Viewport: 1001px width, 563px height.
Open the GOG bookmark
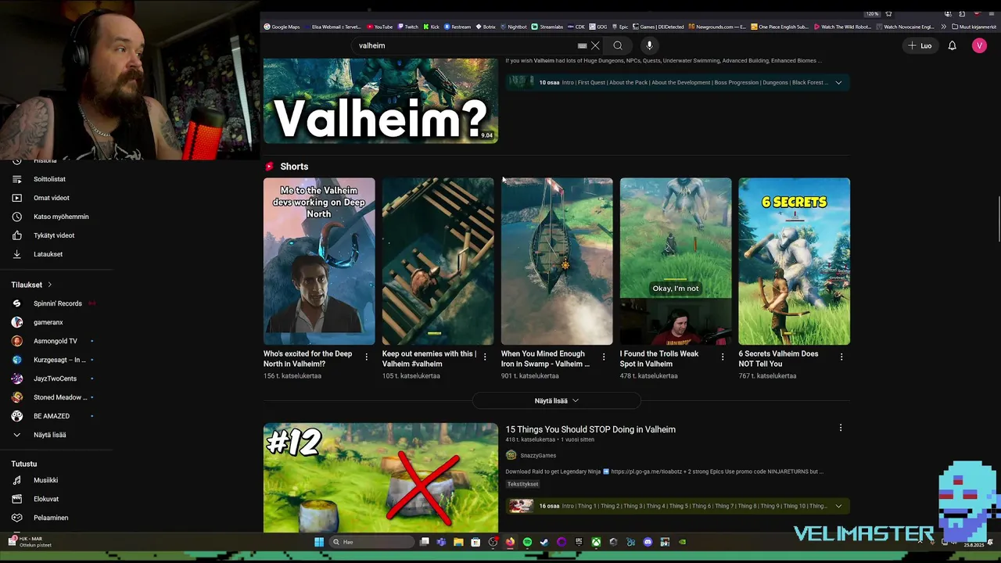coord(598,27)
